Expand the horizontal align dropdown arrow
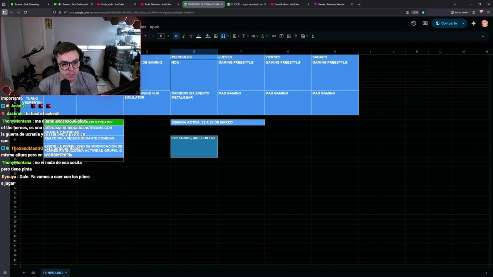Viewport: 493px width, 277px height. click(x=238, y=36)
